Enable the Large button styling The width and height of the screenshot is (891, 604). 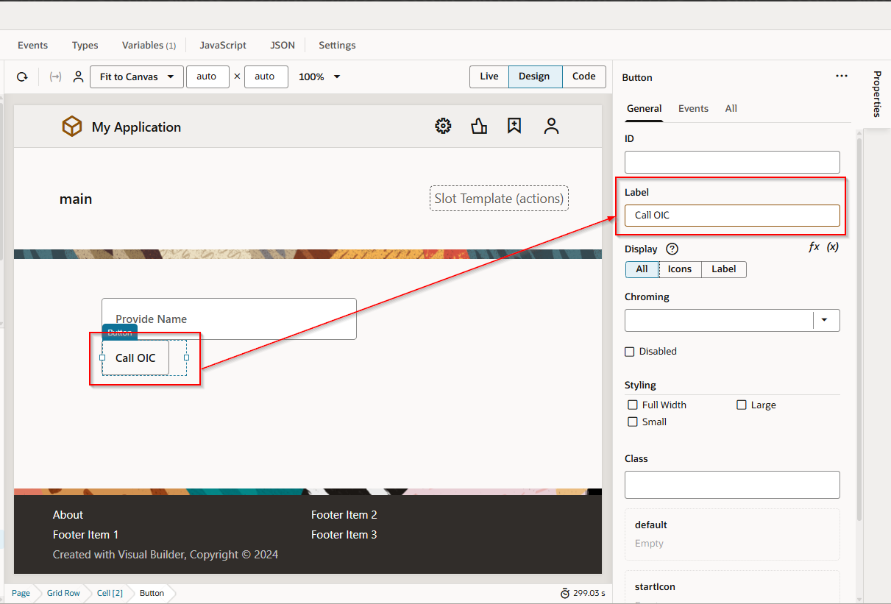[x=741, y=405]
